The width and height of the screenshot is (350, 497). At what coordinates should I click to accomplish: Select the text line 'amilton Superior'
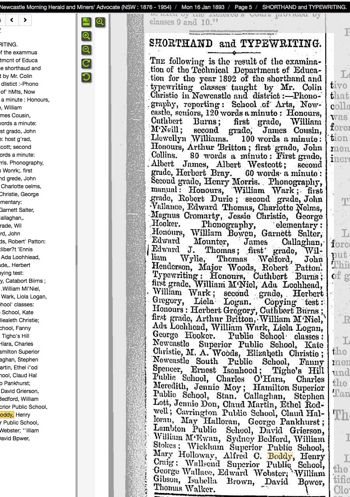20,352
